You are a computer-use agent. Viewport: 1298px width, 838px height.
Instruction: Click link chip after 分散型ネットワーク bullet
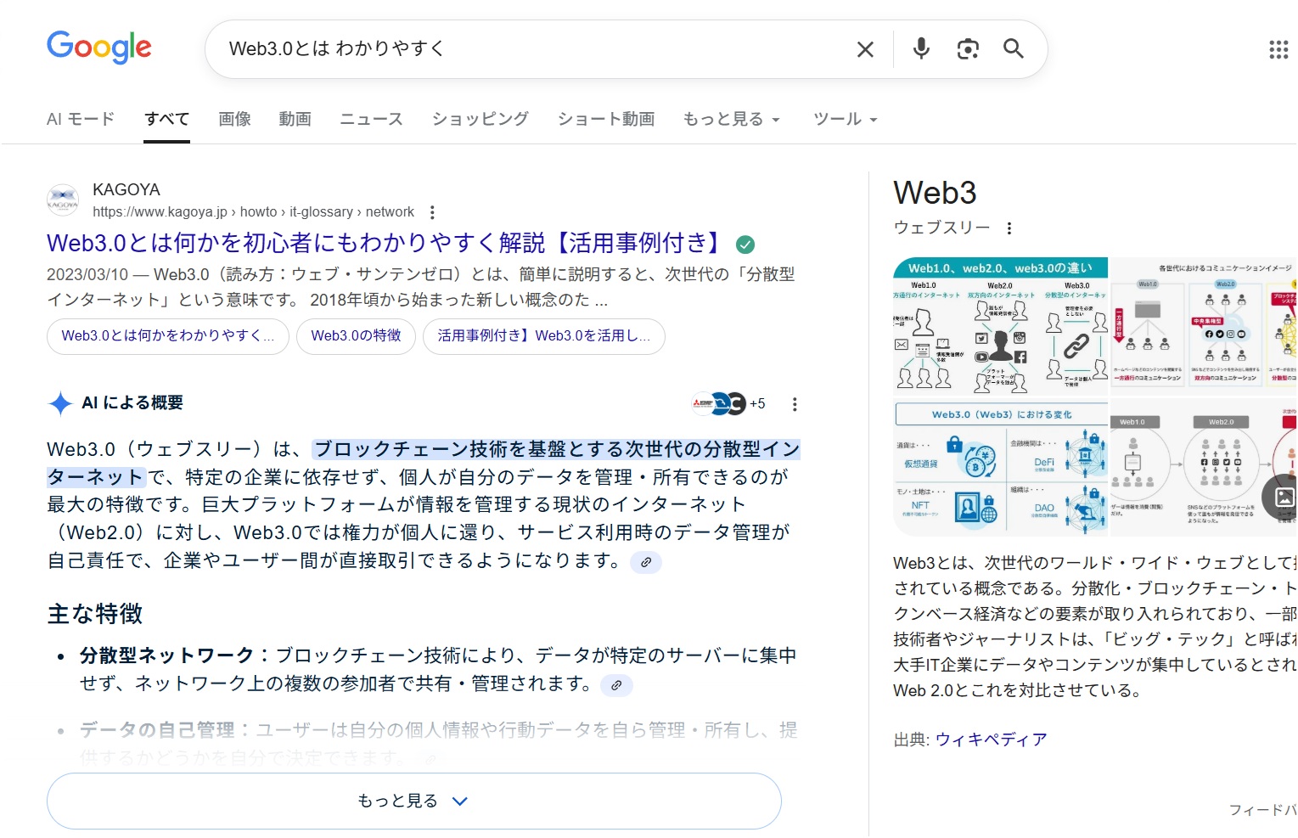coord(616,685)
